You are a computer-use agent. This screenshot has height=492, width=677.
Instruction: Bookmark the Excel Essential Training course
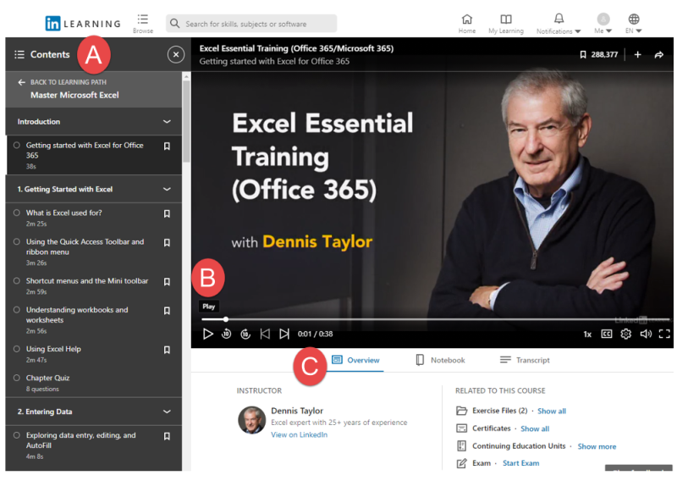tap(584, 53)
